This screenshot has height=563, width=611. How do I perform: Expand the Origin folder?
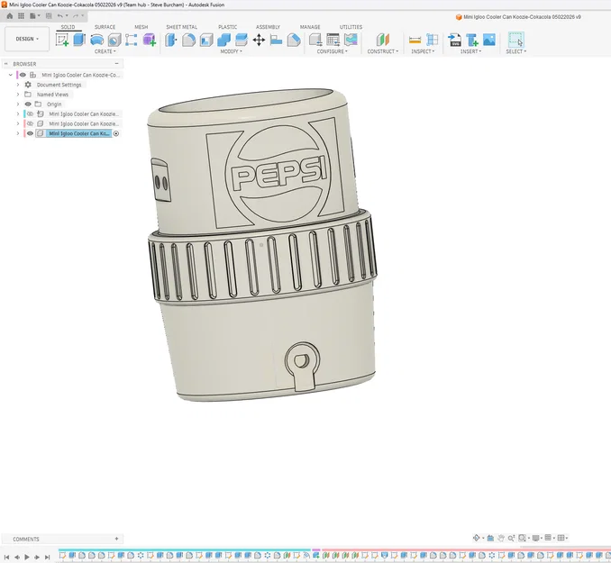17,104
